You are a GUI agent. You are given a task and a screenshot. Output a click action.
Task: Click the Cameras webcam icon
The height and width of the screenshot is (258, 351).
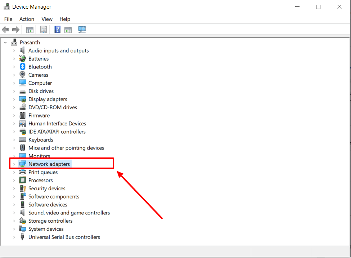22,75
